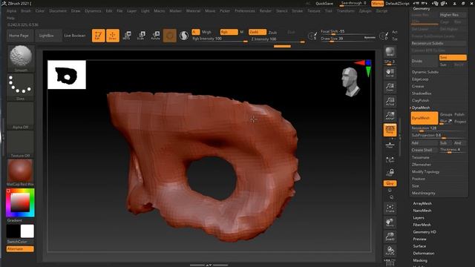Toggle the A alpha channel button
The height and width of the screenshot is (267, 475).
196,32
